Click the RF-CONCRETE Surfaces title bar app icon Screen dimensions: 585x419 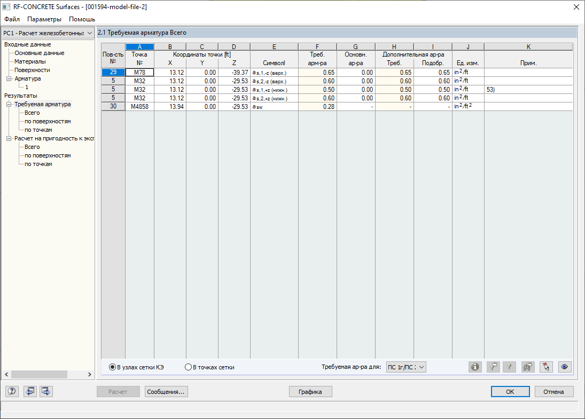[x=6, y=7]
